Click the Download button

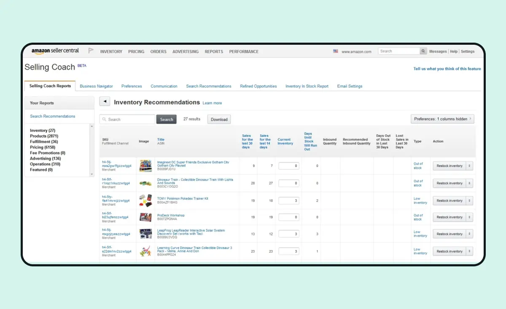click(x=219, y=119)
